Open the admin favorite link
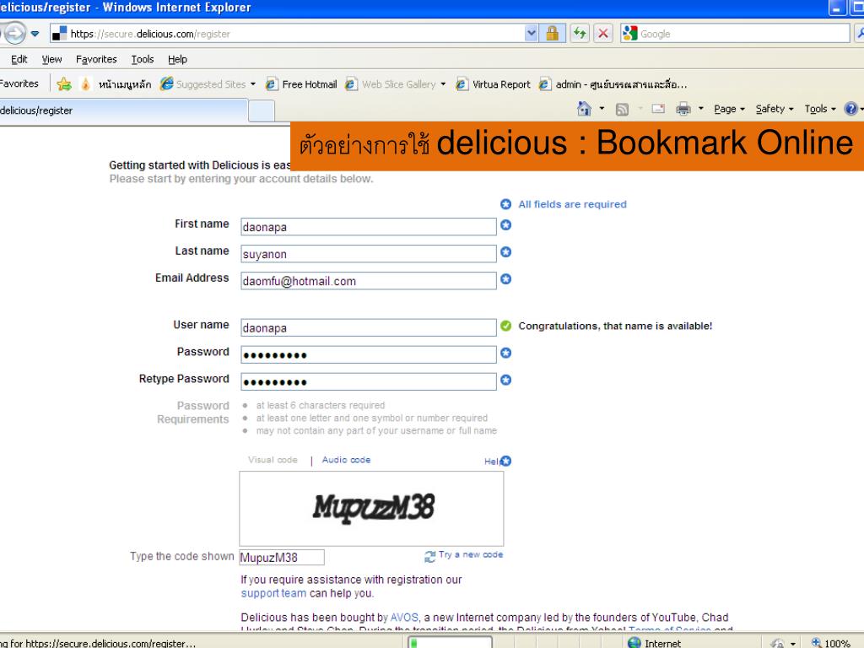Screen dimensions: 864x648 (x=613, y=84)
